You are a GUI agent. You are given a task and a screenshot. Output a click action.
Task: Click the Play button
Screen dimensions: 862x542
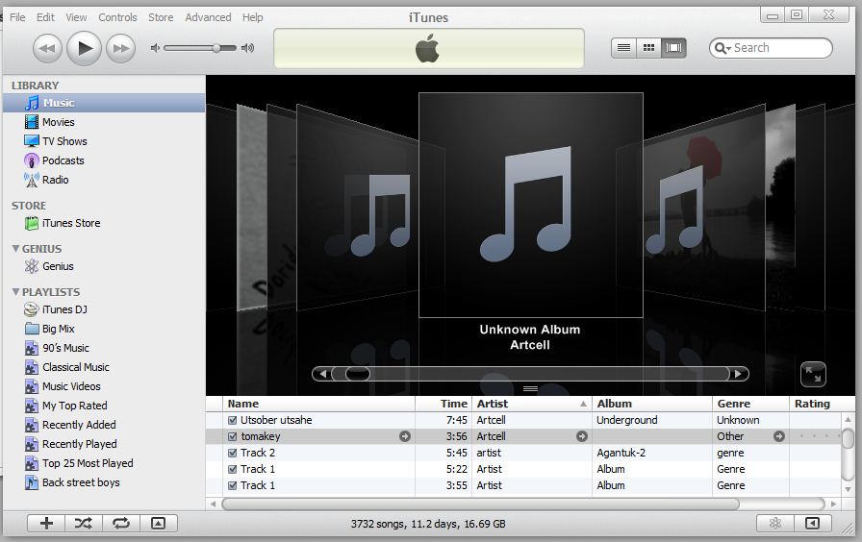84,47
